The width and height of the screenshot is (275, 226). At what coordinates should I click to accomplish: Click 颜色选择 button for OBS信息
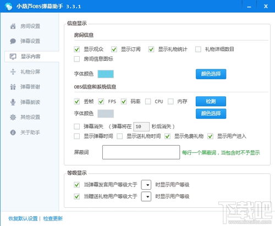(211, 114)
